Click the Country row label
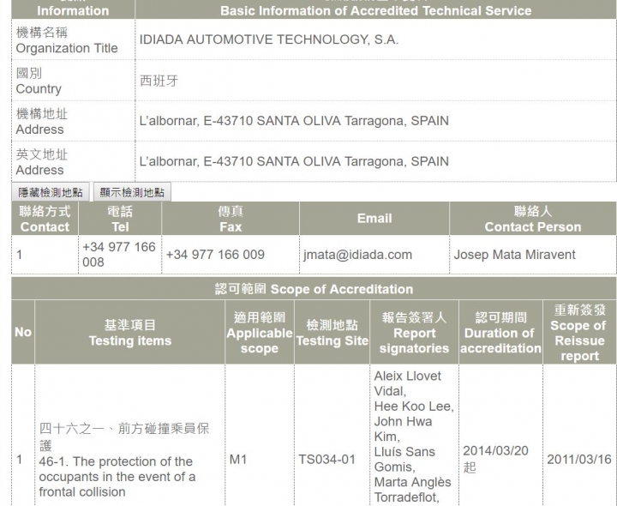The image size is (617, 506). 39,81
